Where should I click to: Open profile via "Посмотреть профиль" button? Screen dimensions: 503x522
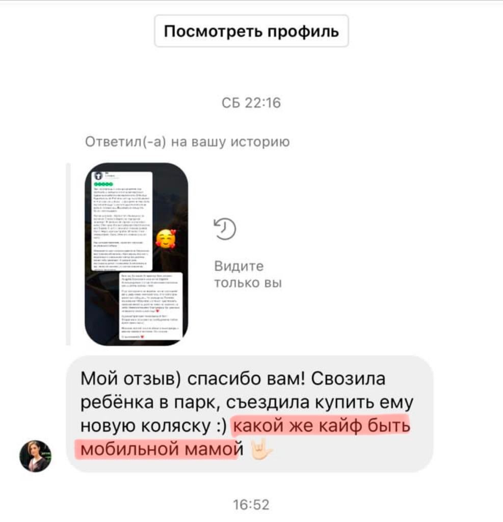coord(251,31)
